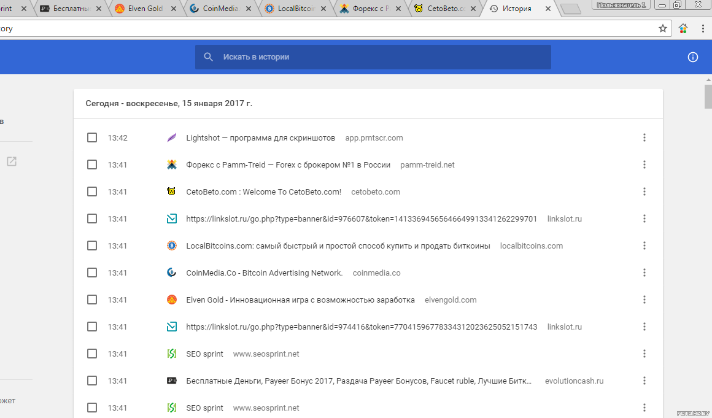This screenshot has height=418, width=712.
Task: Open the 'Elven Gold - Инновационная игра' link
Action: (300, 300)
